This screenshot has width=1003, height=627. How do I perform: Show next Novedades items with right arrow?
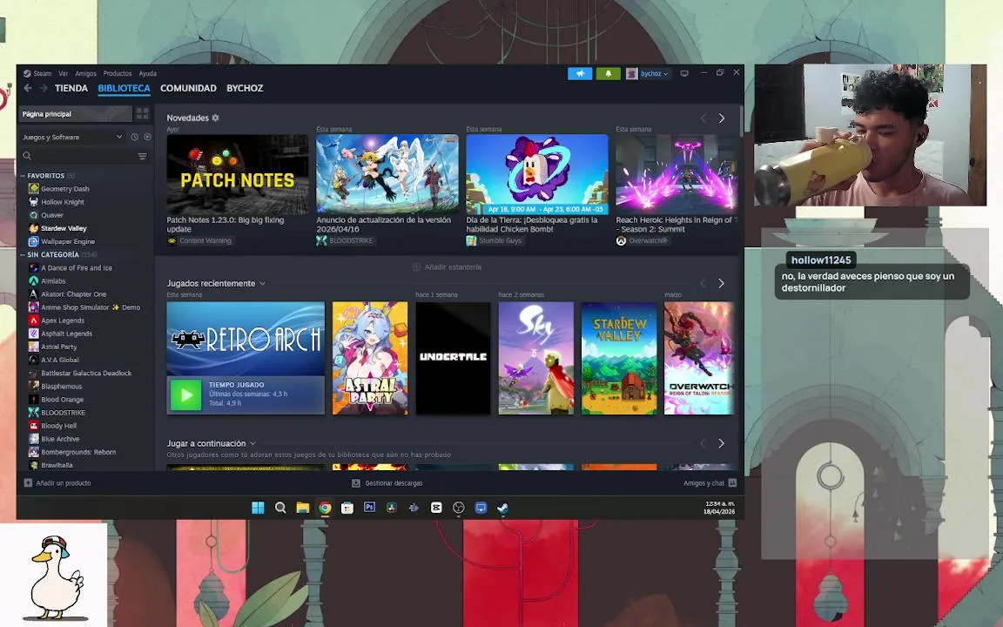pyautogui.click(x=722, y=118)
